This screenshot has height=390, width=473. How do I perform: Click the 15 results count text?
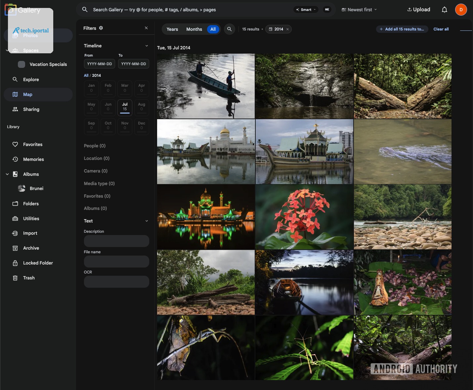[251, 29]
